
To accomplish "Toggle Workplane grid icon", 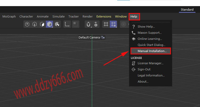I will pyautogui.click(x=106, y=24).
